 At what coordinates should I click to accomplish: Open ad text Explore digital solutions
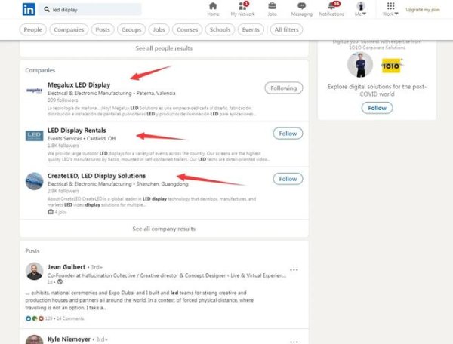[377, 90]
